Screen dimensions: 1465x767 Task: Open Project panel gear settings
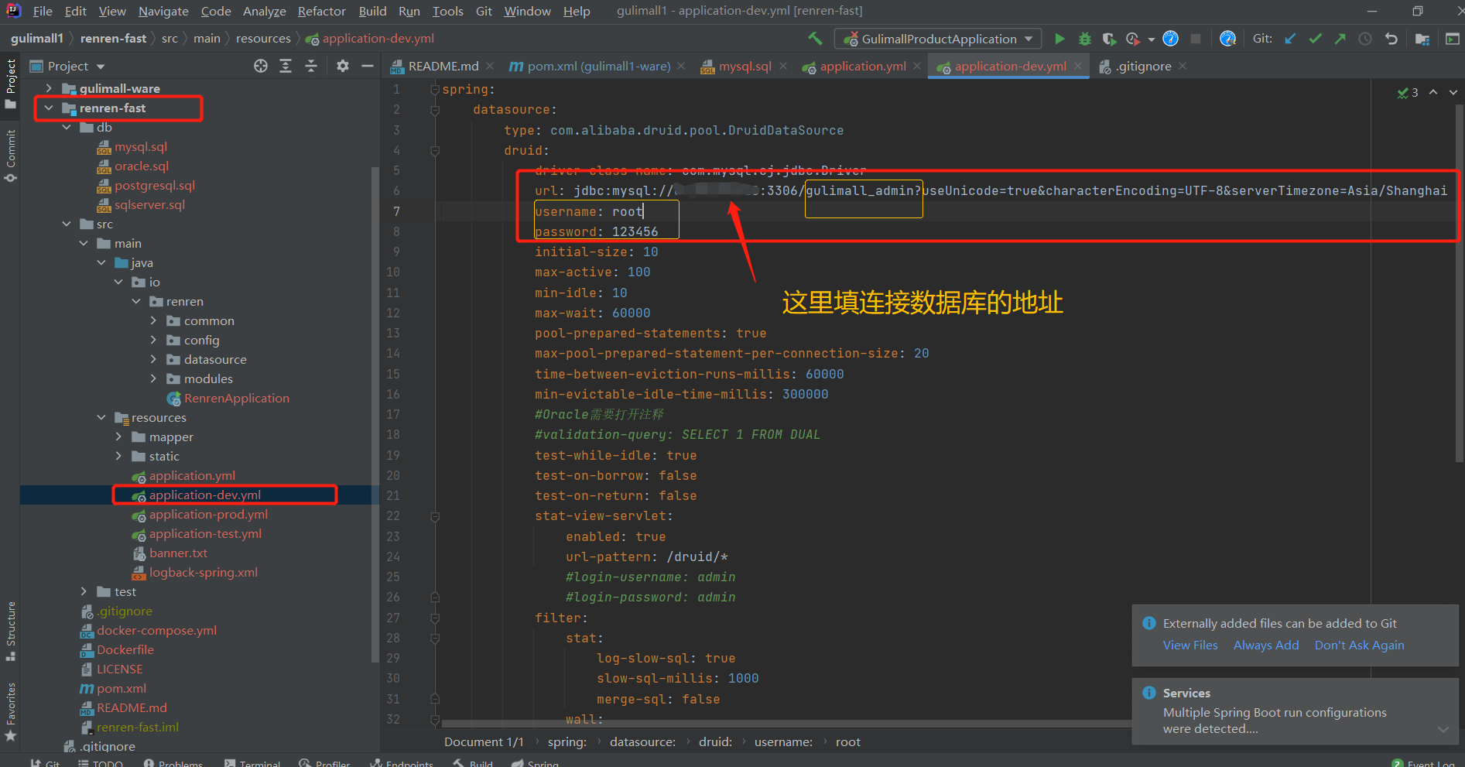343,67
